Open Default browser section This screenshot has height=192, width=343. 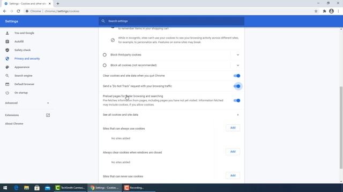[x=24, y=84]
